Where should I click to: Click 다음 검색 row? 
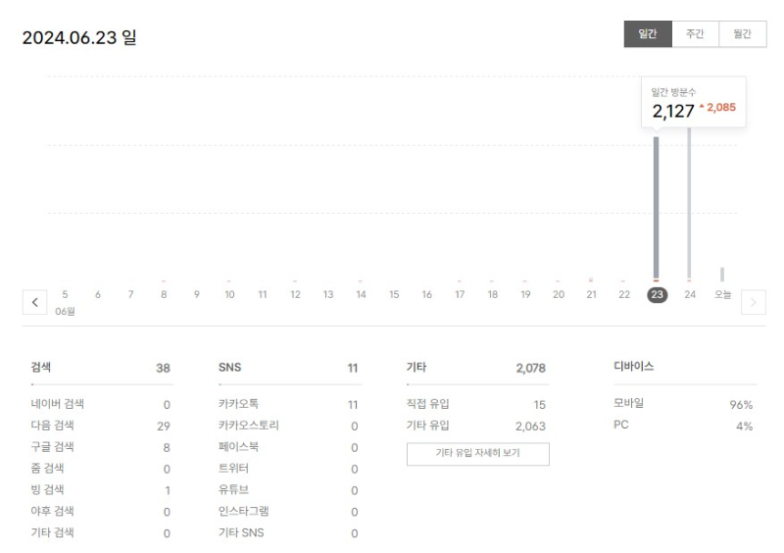pos(101,426)
